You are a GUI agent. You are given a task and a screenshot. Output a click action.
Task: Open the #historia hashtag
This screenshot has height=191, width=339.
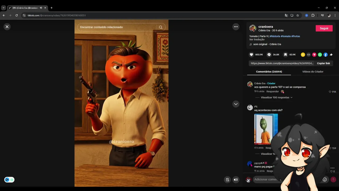click(275, 36)
